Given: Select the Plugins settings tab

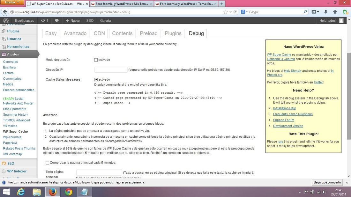Looking at the screenshot, I should (x=173, y=33).
